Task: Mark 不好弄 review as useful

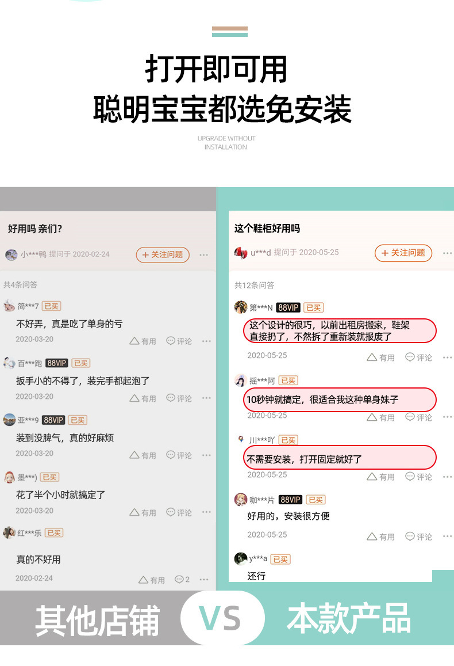Action: pos(143,341)
